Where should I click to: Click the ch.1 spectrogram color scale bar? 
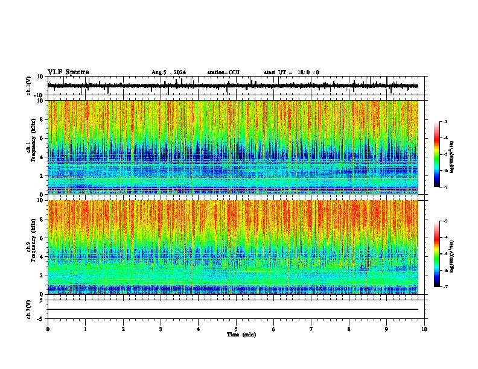437,154
